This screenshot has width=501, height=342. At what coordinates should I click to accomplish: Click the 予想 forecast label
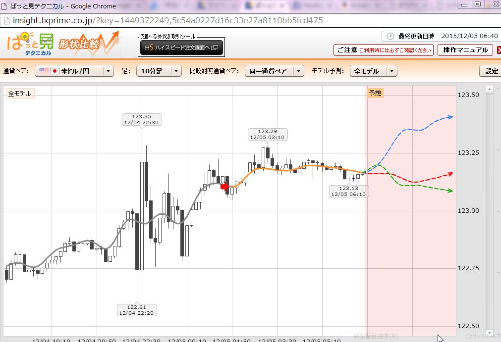(375, 93)
